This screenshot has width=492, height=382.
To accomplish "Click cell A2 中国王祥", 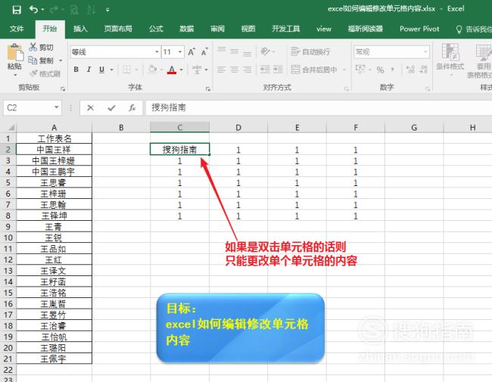I will (54, 150).
